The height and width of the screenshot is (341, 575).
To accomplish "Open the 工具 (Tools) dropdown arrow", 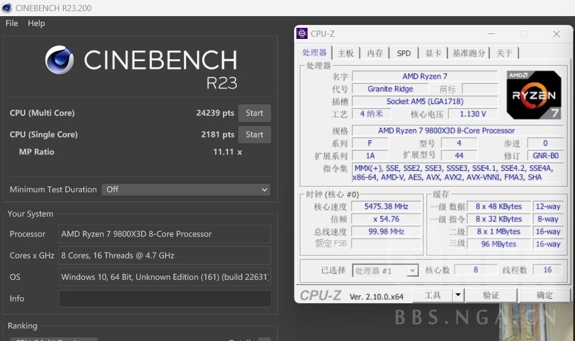I will click(458, 295).
